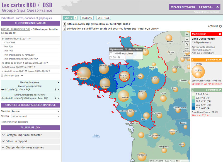Click the Angers circle symbol on map
Image resolution: width=223 pixels, height=162 pixels.
point(142,95)
